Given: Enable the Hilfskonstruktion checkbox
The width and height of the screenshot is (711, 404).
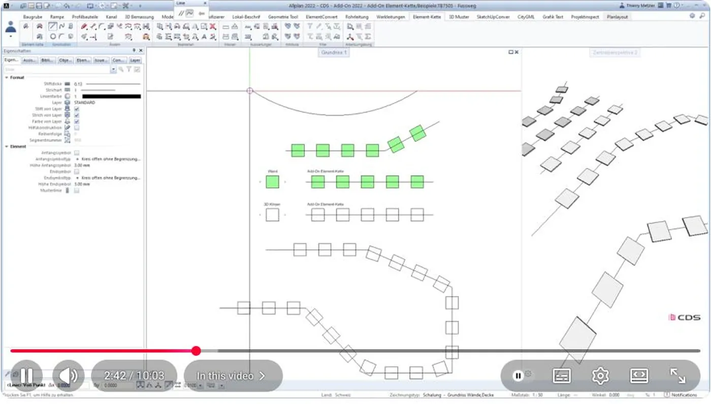Looking at the screenshot, I should point(77,128).
